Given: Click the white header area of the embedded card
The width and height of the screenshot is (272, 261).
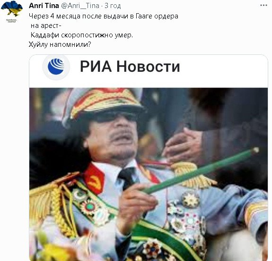Looking at the screenshot, I should click(x=149, y=71).
